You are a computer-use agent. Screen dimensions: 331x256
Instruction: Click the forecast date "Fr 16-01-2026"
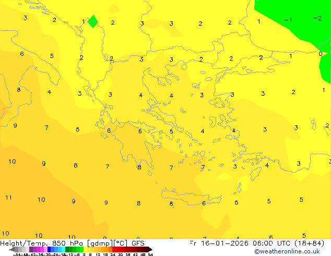[x=215, y=243]
